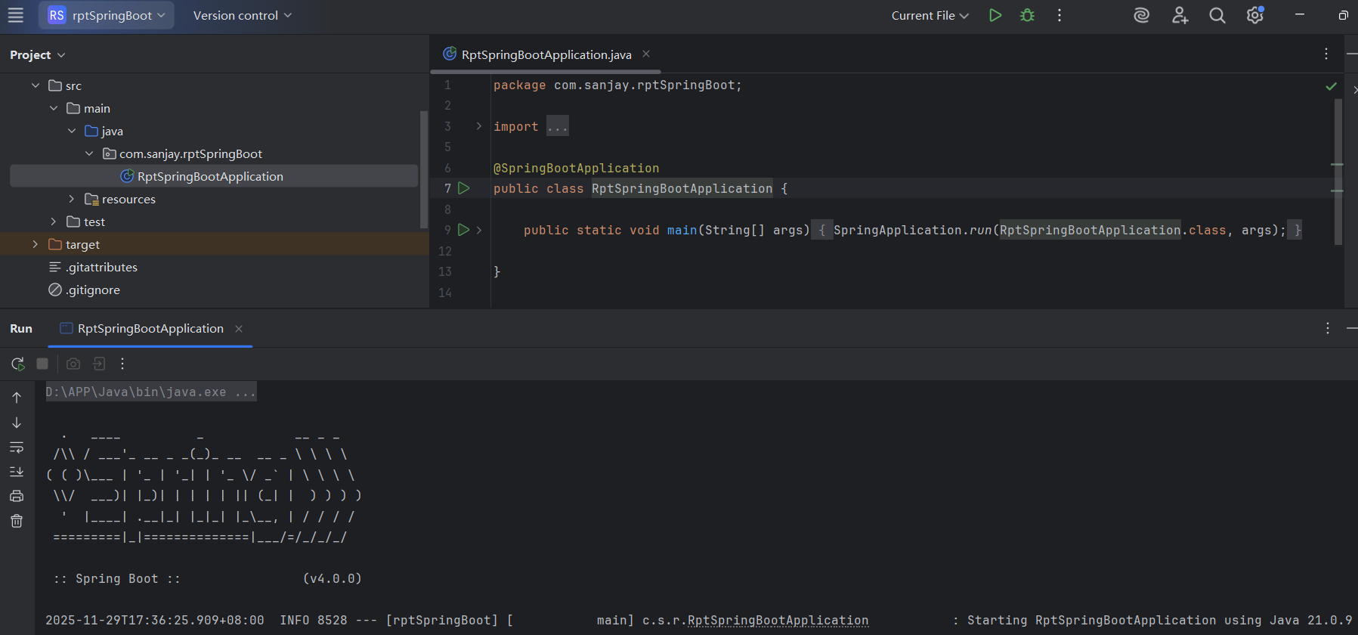Collapse the main folder
Image resolution: width=1358 pixels, height=635 pixels.
pos(54,108)
